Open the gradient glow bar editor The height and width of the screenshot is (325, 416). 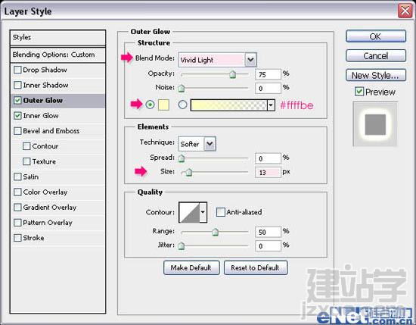228,105
